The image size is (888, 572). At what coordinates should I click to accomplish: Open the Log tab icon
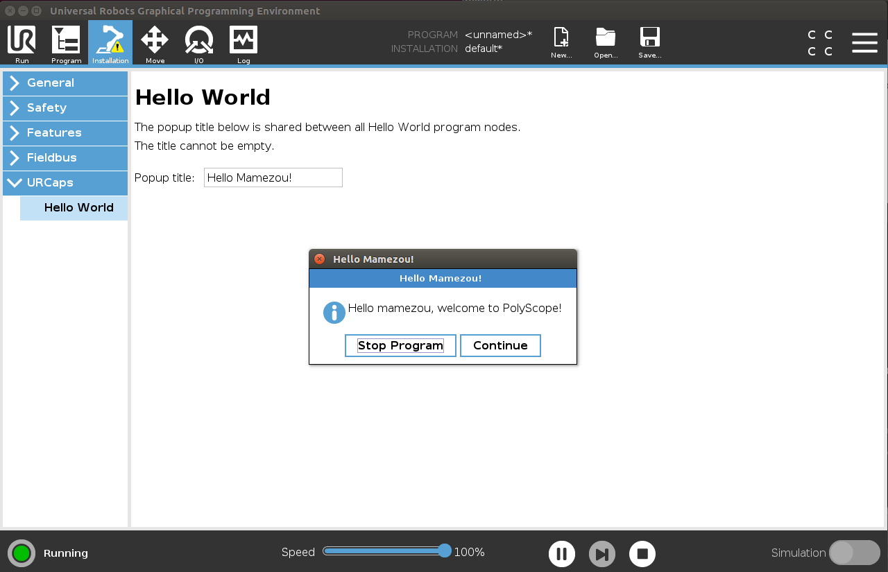pyautogui.click(x=244, y=42)
